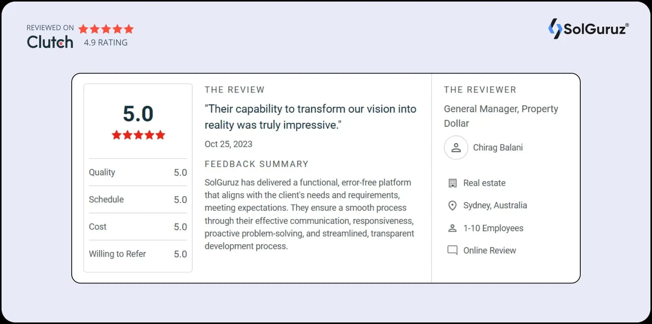Click the 4.9 RATING text
This screenshot has width=652, height=324.
click(x=106, y=43)
